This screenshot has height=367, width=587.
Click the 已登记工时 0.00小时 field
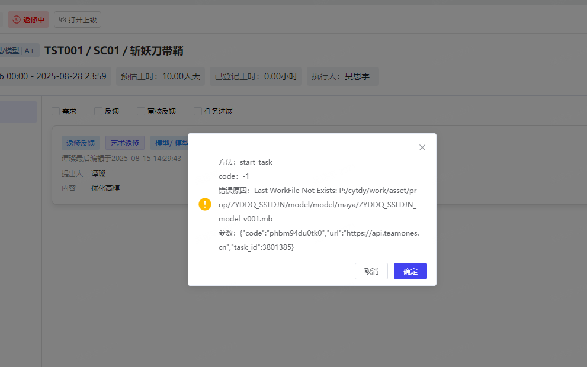click(x=256, y=76)
